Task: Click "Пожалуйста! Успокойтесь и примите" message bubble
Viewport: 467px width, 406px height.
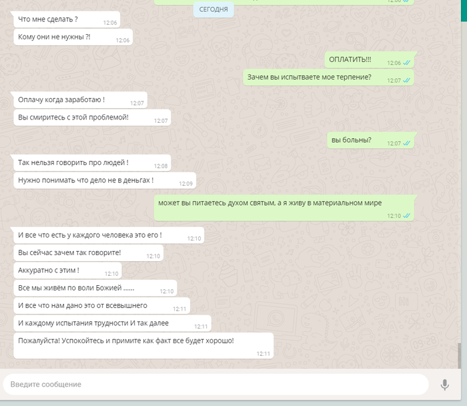Action: click(143, 346)
